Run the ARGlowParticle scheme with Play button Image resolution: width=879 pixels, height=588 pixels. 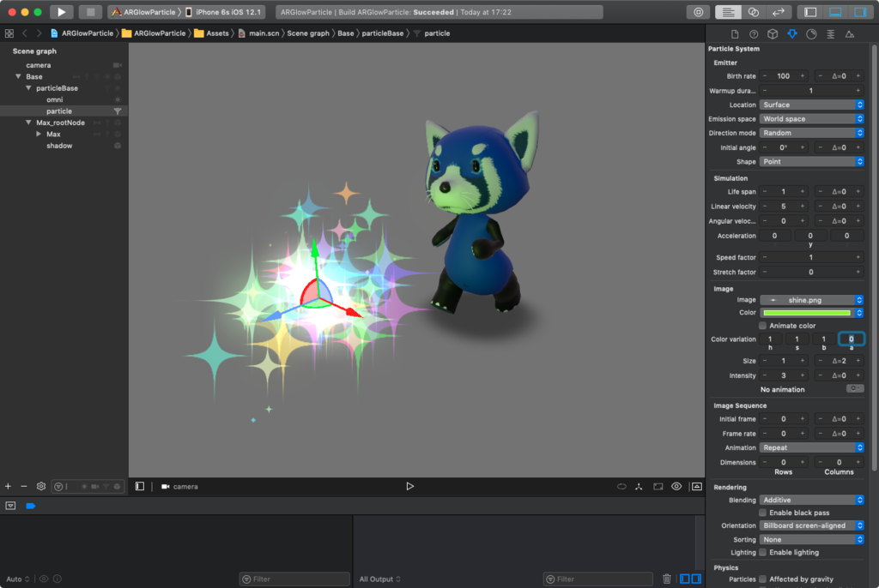click(x=61, y=12)
